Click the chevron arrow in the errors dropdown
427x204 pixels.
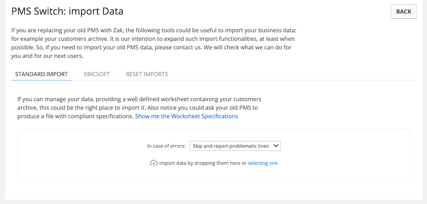click(x=276, y=146)
